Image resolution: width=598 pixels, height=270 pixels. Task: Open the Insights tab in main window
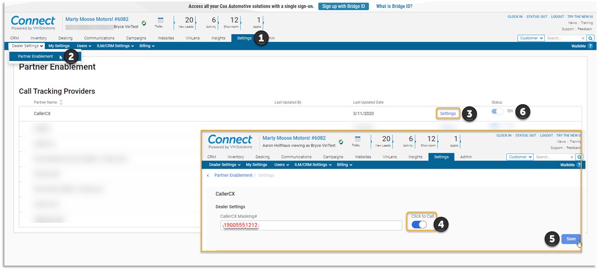click(218, 38)
